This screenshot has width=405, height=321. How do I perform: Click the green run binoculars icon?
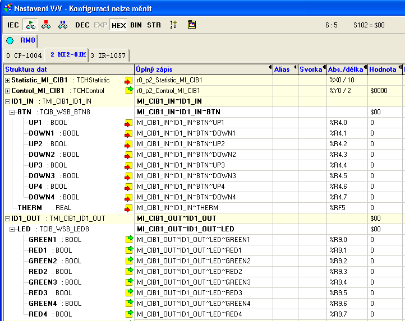30,25
